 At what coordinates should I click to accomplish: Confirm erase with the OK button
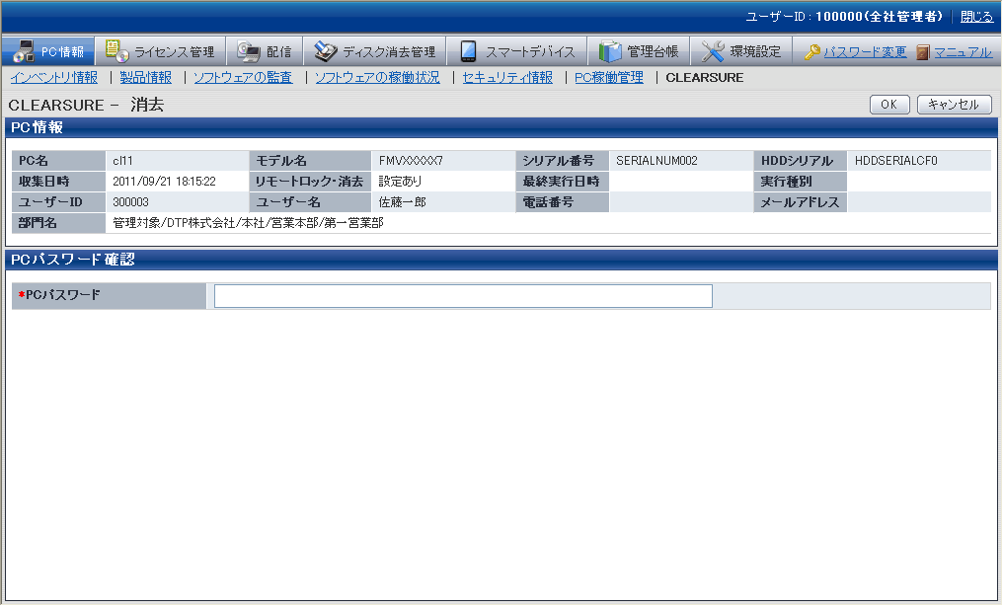(889, 105)
